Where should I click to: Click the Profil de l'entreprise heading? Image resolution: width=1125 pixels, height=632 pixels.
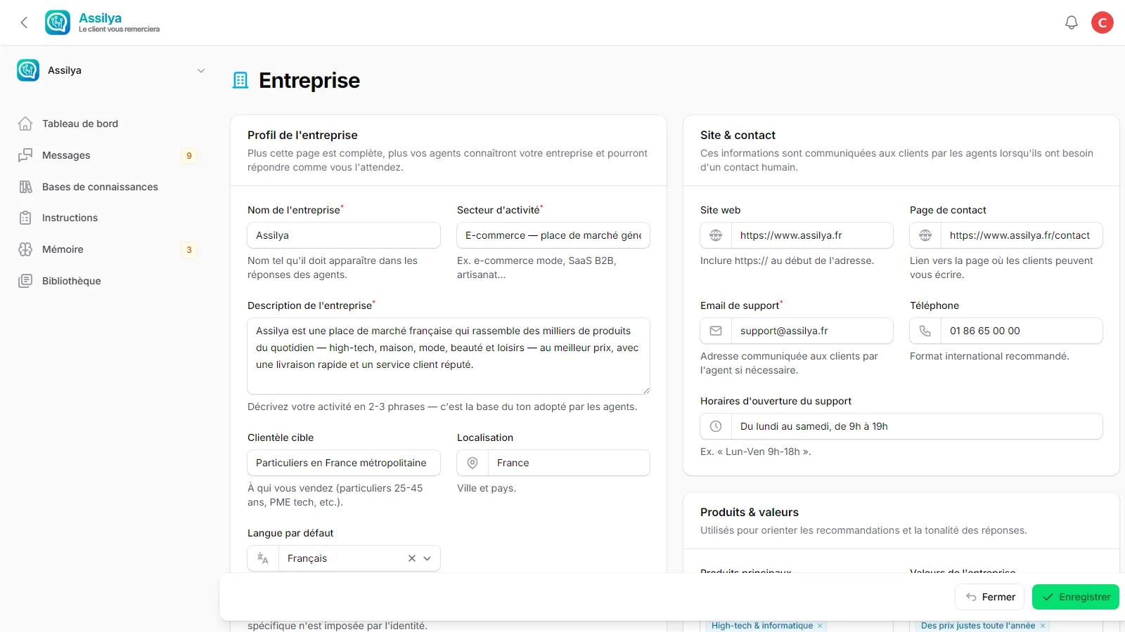click(x=302, y=135)
